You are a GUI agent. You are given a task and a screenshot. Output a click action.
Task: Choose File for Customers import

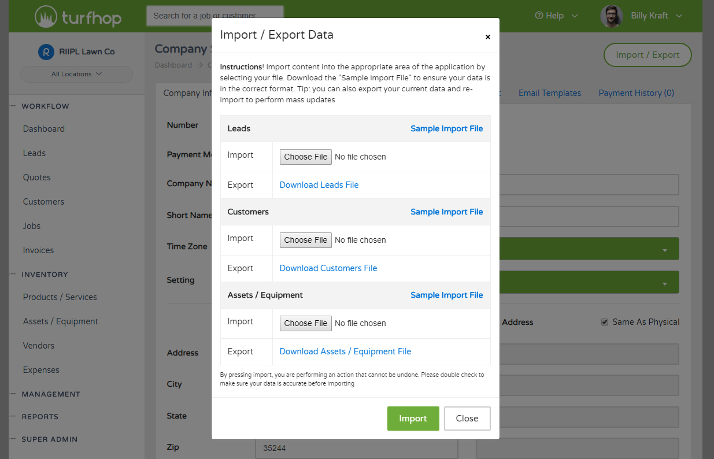click(305, 240)
